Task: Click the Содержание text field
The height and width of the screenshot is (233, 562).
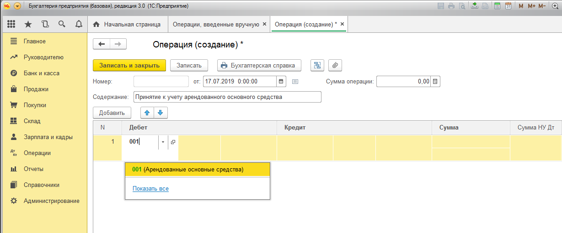Action: click(x=227, y=97)
